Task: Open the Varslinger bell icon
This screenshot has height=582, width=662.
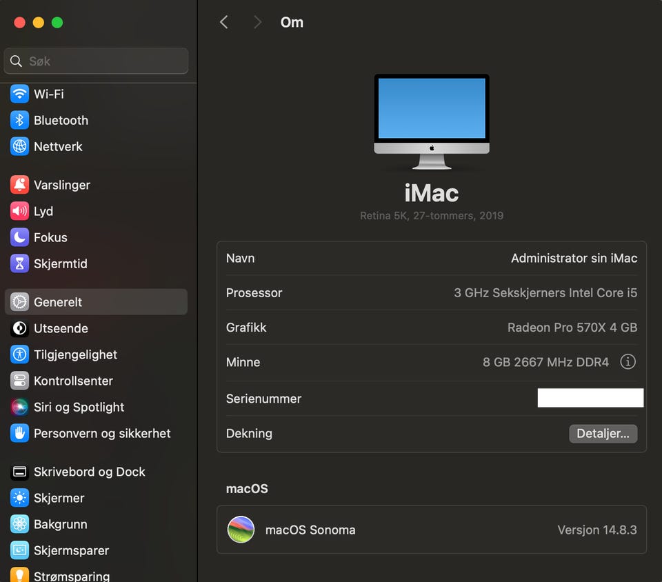Action: pyautogui.click(x=19, y=185)
